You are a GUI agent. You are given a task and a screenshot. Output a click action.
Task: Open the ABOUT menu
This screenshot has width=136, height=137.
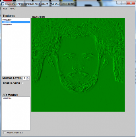pos(13,9)
